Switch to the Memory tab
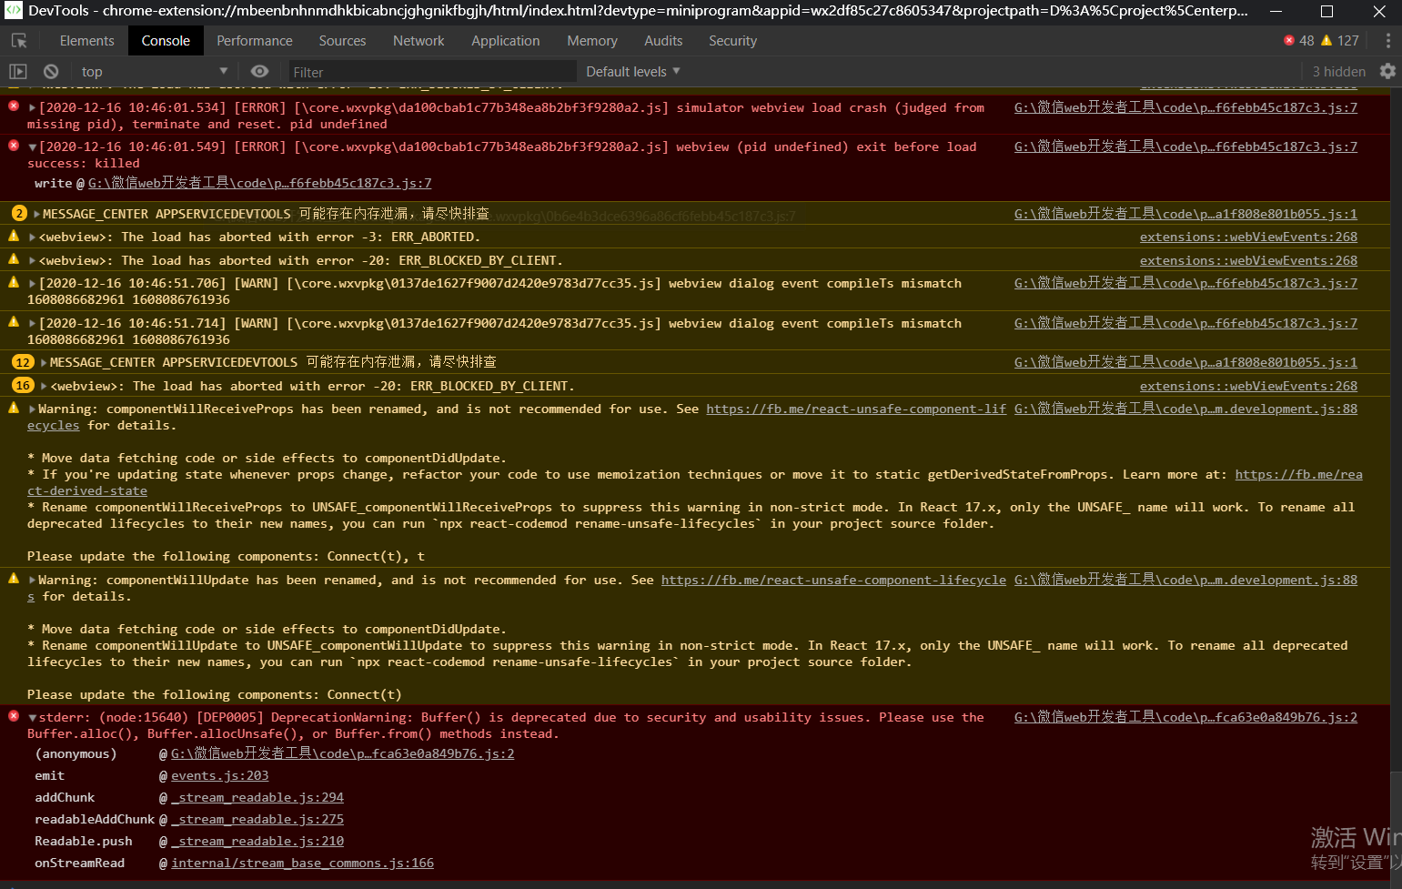This screenshot has width=1402, height=889. point(592,41)
